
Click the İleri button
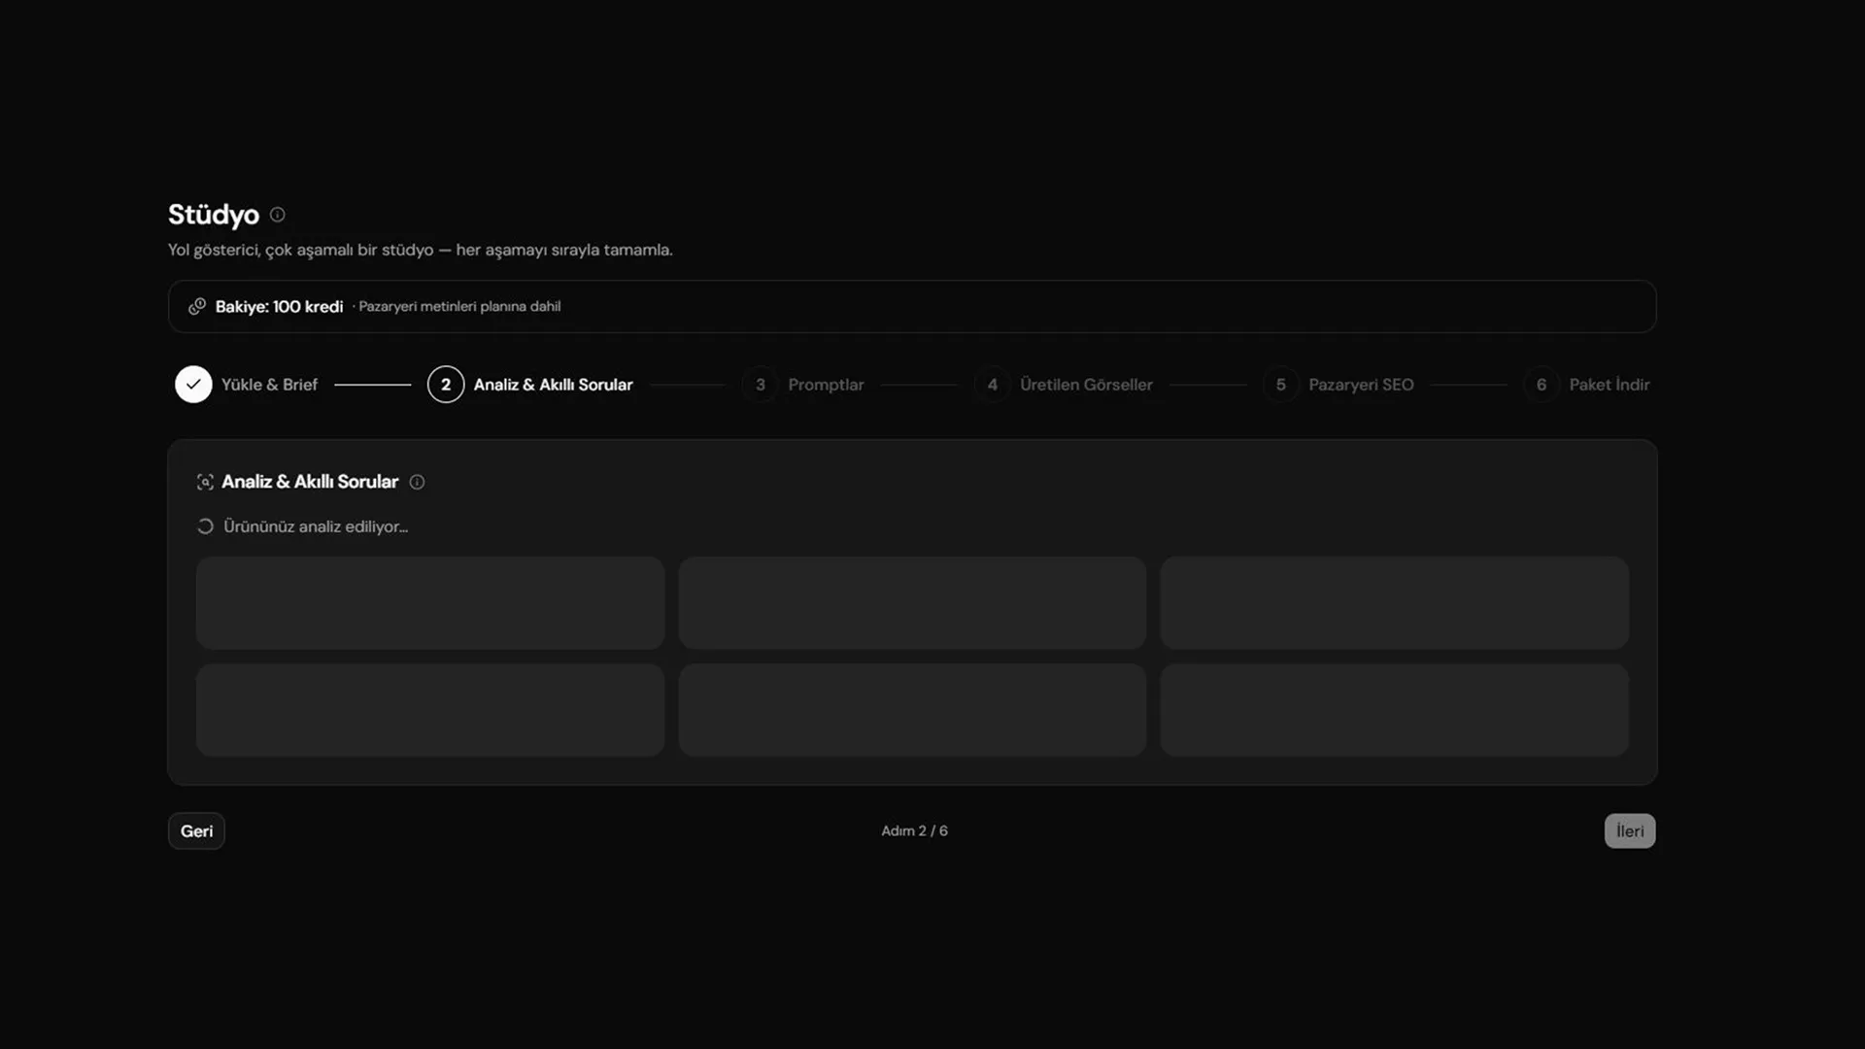1630,831
